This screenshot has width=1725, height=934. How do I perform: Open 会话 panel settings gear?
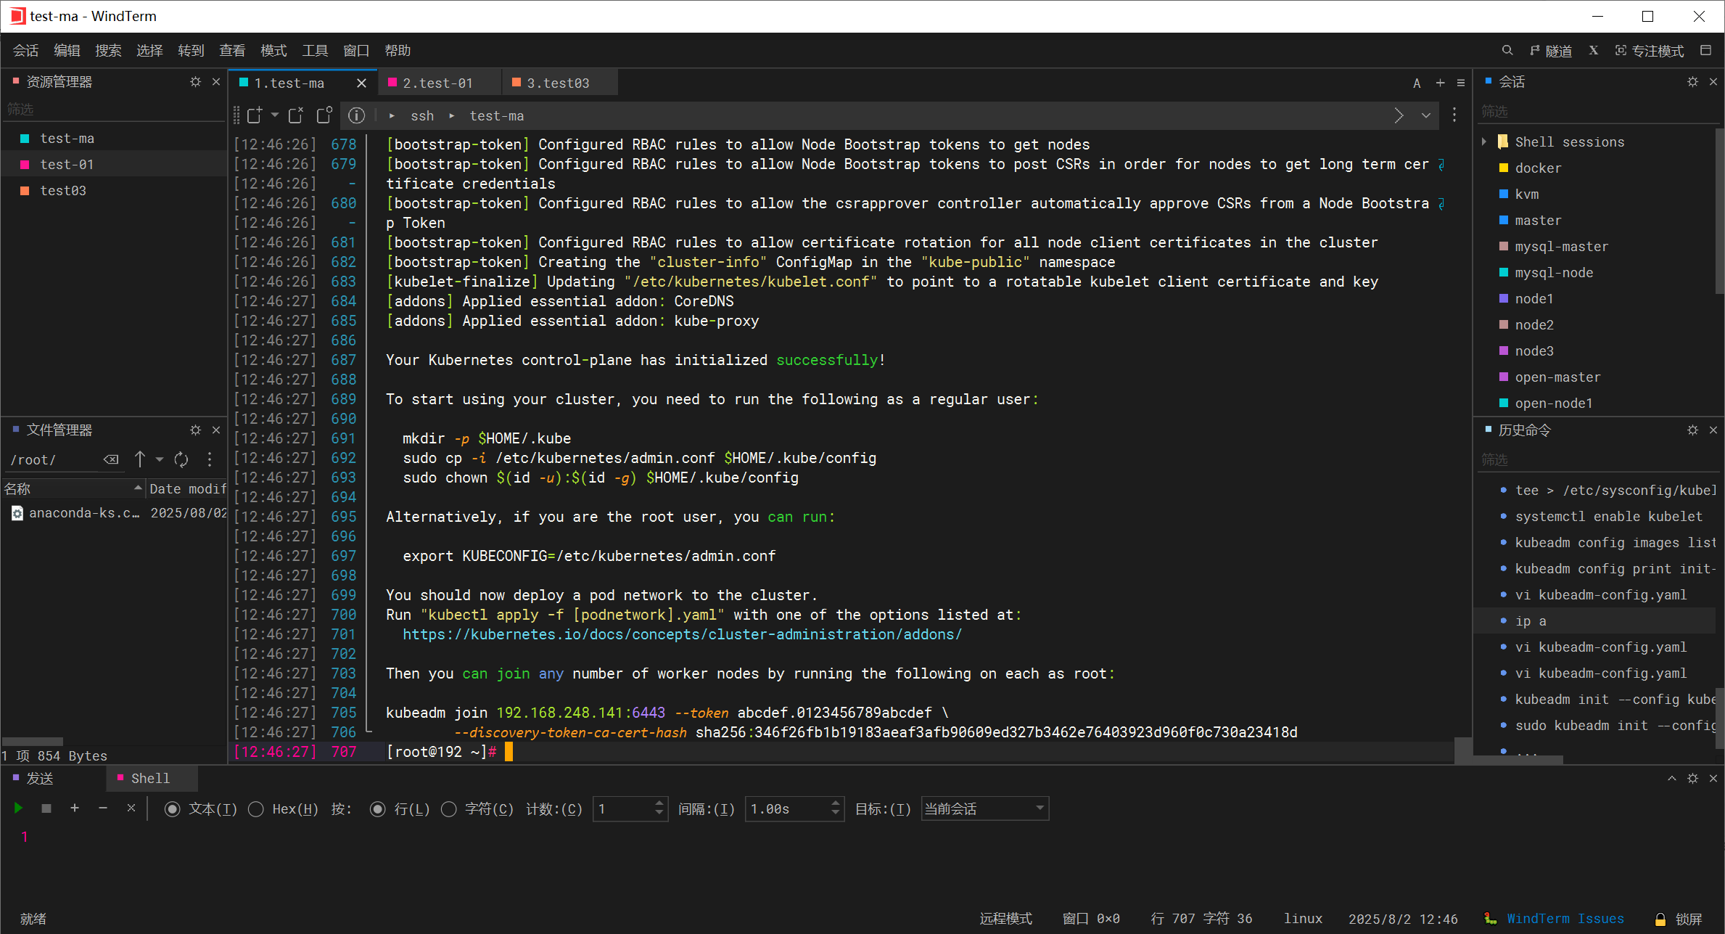(1692, 82)
